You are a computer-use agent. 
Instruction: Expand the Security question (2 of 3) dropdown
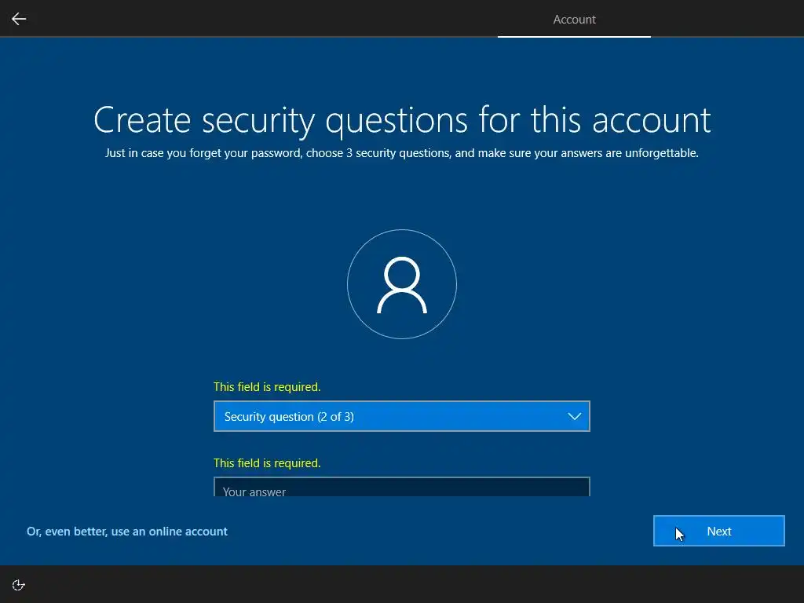coord(401,416)
